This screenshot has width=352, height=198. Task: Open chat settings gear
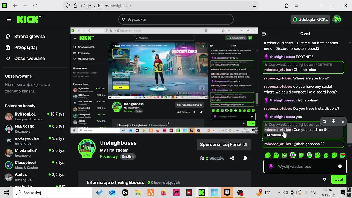point(324,179)
